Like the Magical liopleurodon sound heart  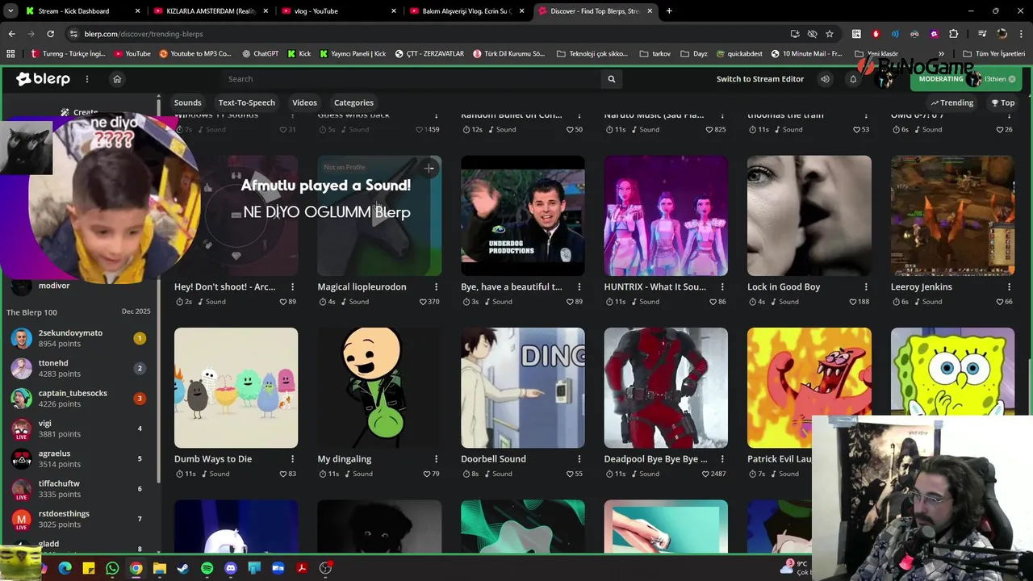coord(422,302)
